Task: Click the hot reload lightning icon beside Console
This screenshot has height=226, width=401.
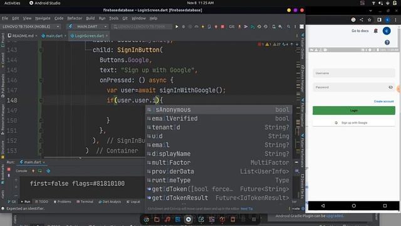Action: 33,171
